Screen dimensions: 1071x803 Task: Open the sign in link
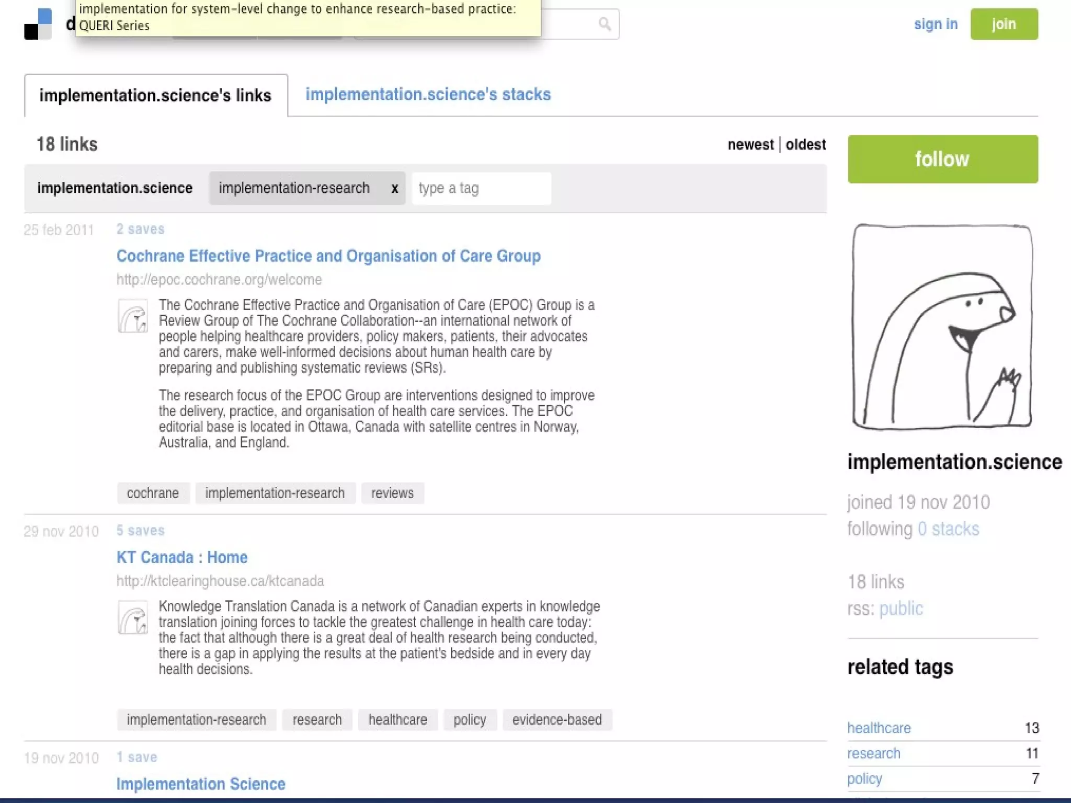tap(936, 24)
